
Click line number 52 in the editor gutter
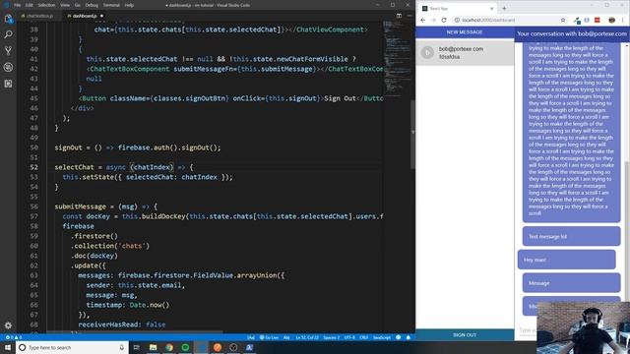coord(33,167)
